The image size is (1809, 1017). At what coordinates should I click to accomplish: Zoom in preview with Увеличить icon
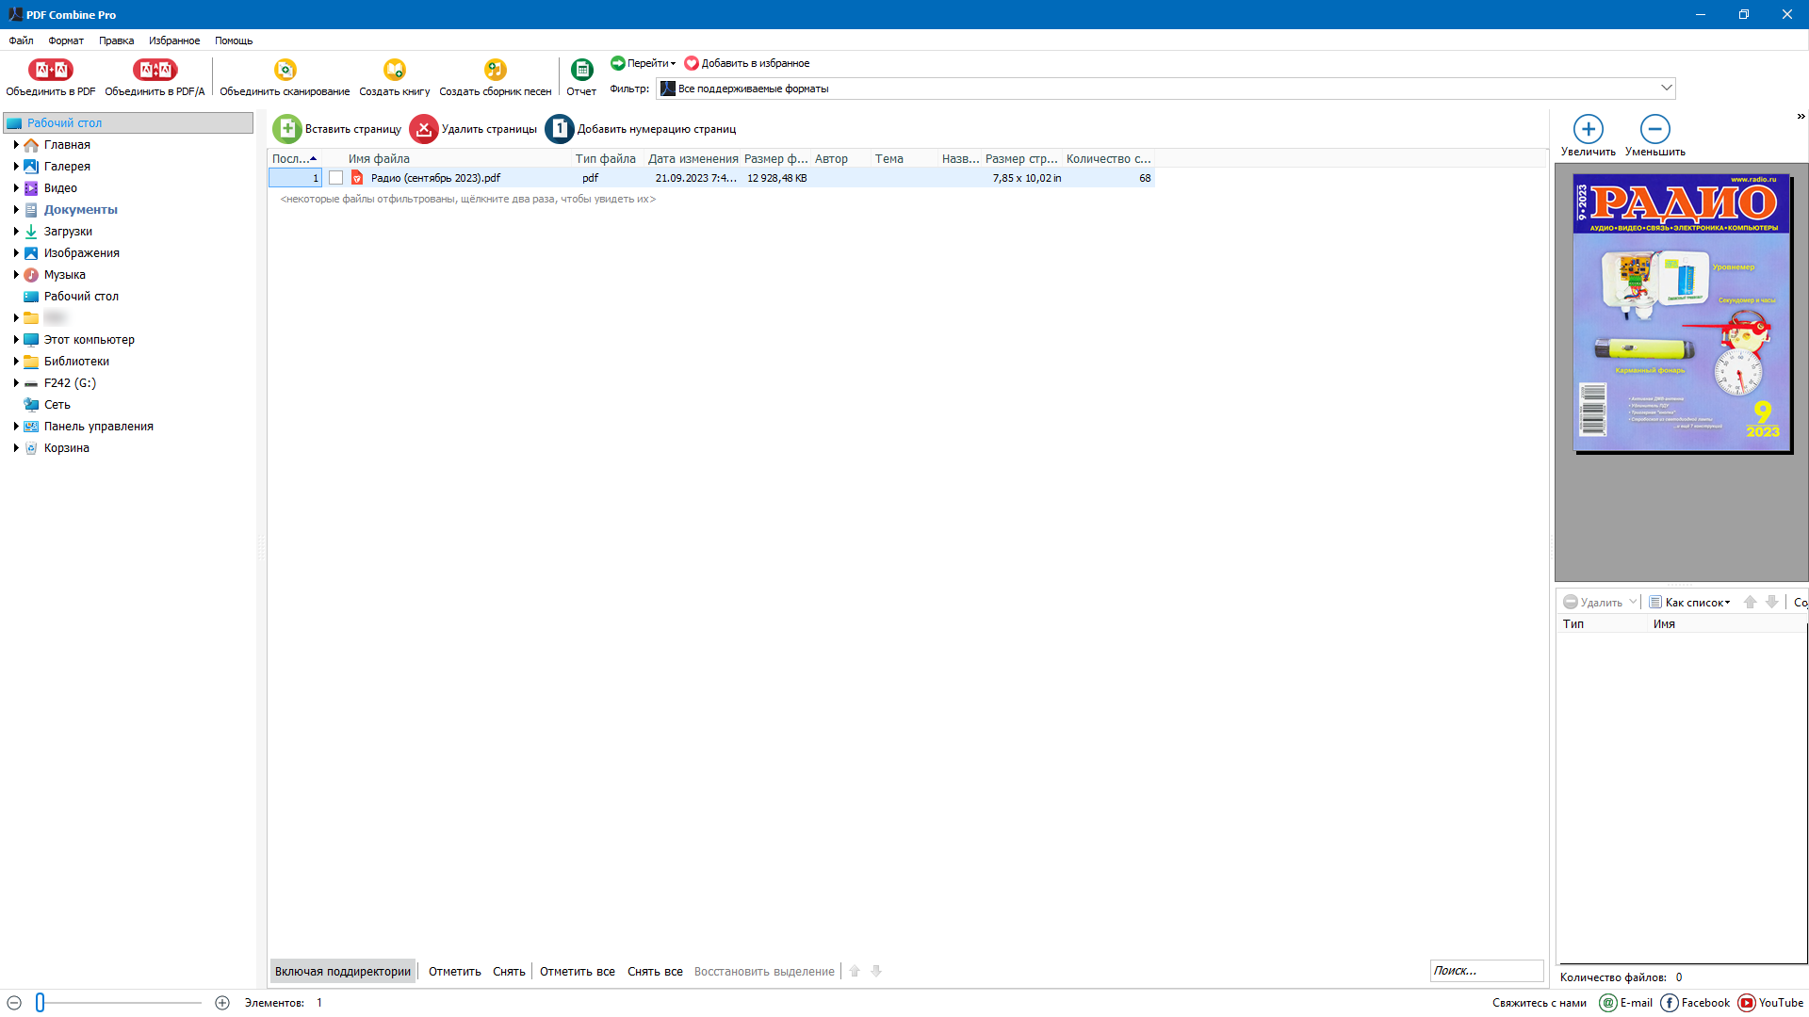pos(1588,129)
